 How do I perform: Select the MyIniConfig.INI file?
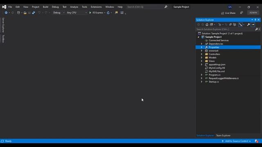pyautogui.click(x=217, y=68)
